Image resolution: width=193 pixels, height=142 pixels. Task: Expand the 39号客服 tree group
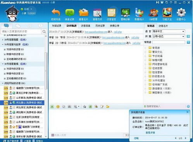pyautogui.click(x=3, y=40)
